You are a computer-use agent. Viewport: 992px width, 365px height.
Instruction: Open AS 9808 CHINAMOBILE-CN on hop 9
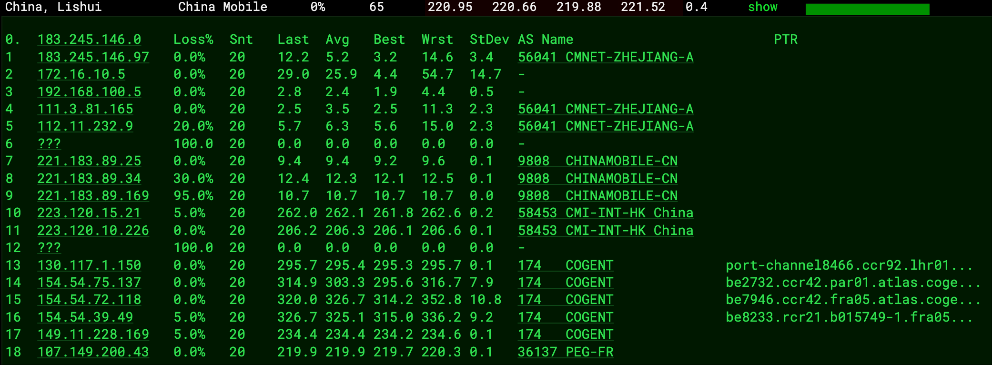point(597,196)
